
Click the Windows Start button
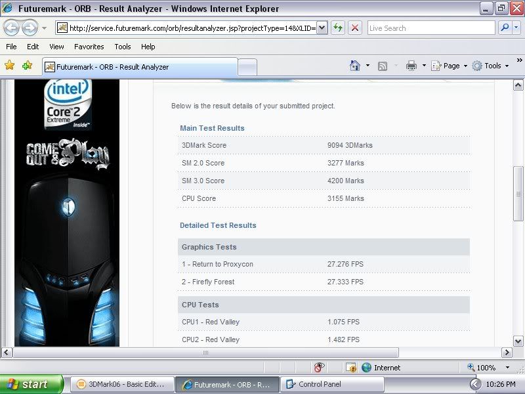pos(31,384)
